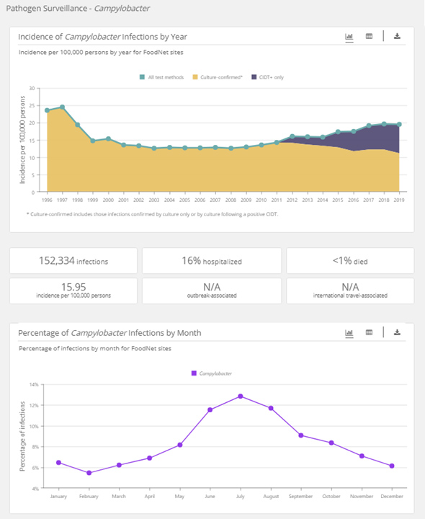Click the 1997 data point on yearly chart
The image size is (425, 519).
point(62,107)
